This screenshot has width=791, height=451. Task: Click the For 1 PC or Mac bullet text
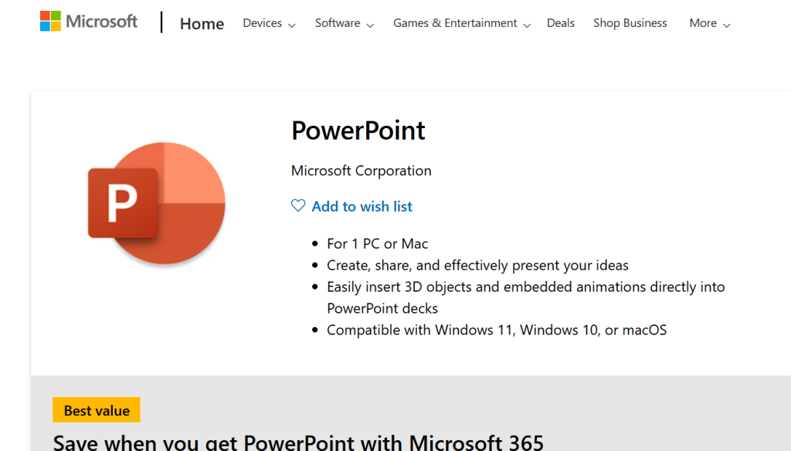click(378, 243)
